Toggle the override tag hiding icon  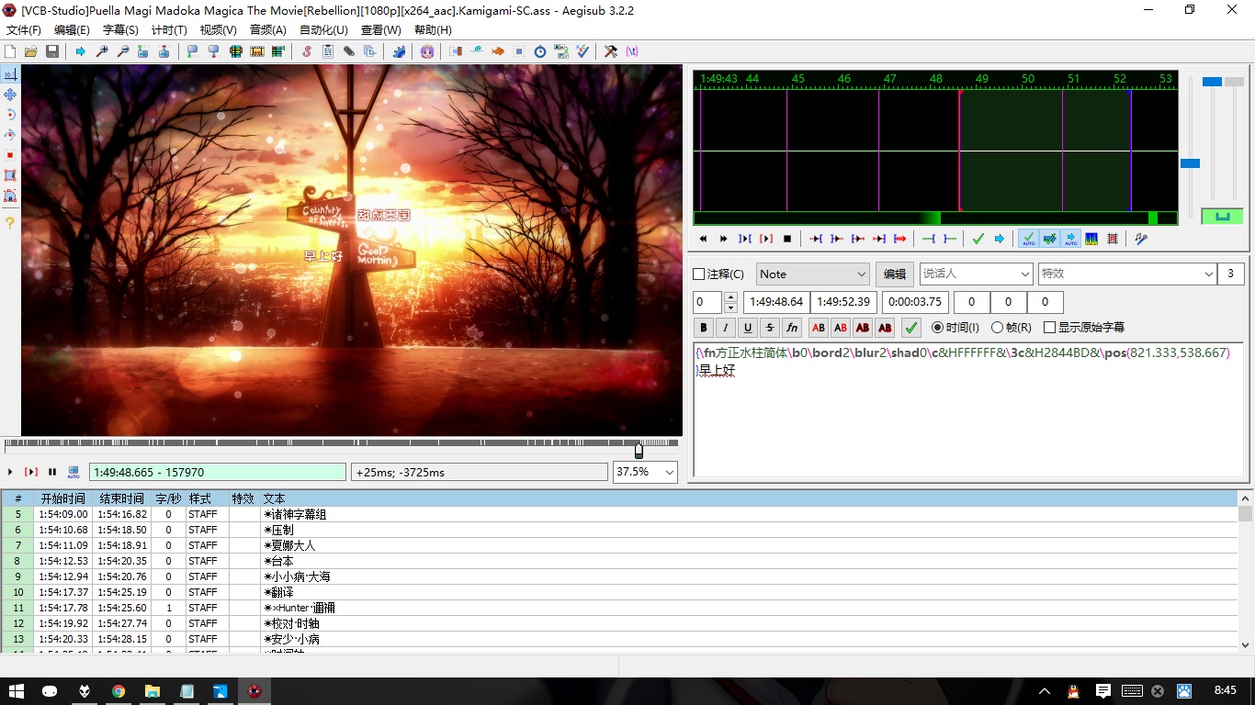pyautogui.click(x=632, y=51)
